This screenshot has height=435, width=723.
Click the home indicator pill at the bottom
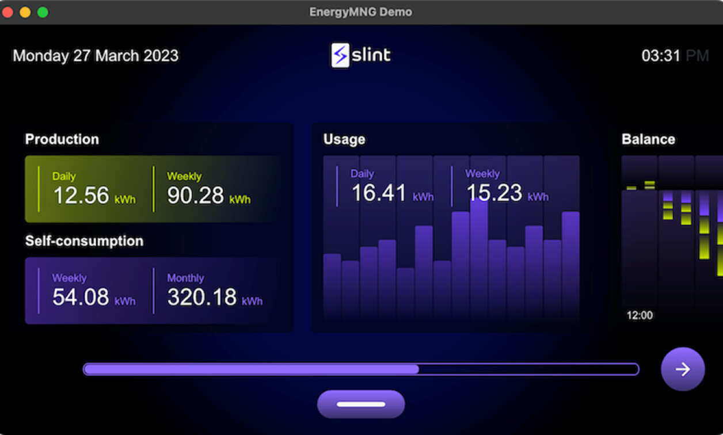(361, 403)
